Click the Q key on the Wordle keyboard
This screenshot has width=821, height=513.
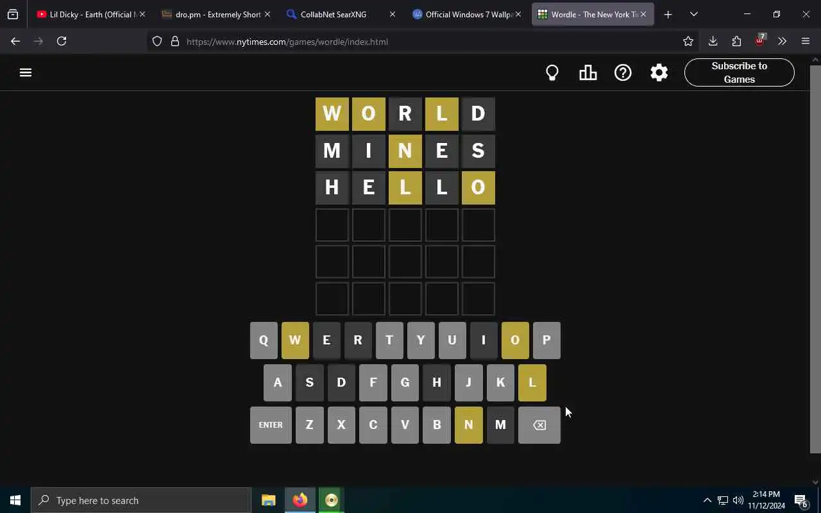click(x=264, y=340)
